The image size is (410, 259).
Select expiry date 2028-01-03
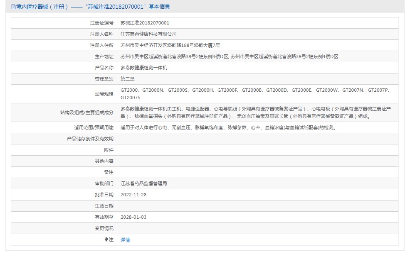133,217
